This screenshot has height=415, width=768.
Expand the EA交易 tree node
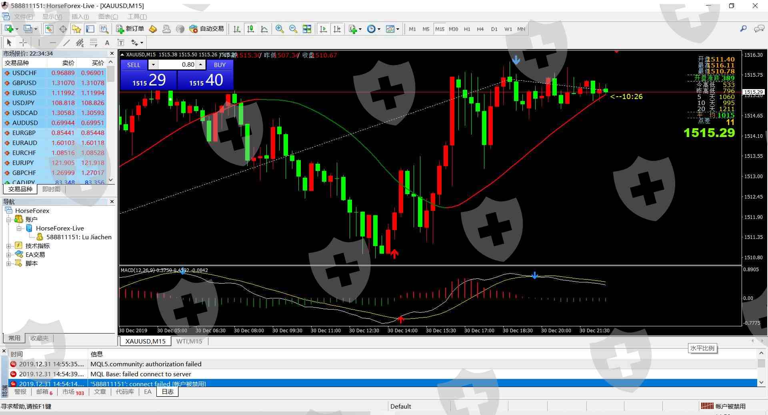tap(8, 255)
